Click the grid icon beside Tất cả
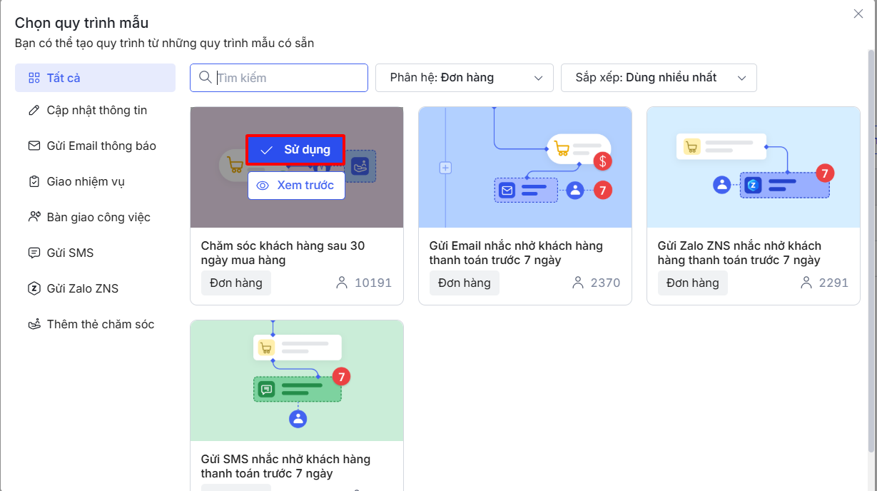Viewport: 877px width, 491px height. 34,78
